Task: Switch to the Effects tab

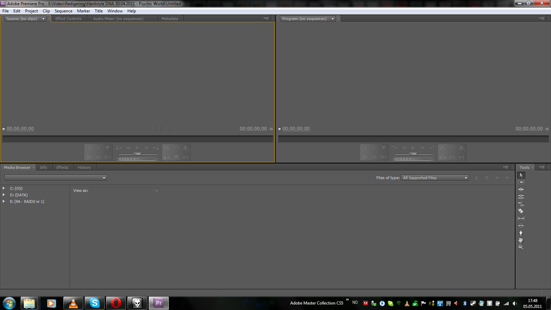Action: (x=62, y=167)
